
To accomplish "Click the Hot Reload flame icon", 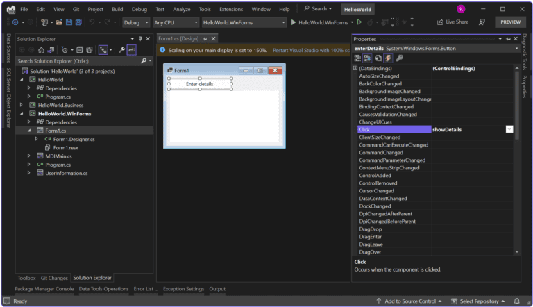I will pyautogui.click(x=370, y=22).
